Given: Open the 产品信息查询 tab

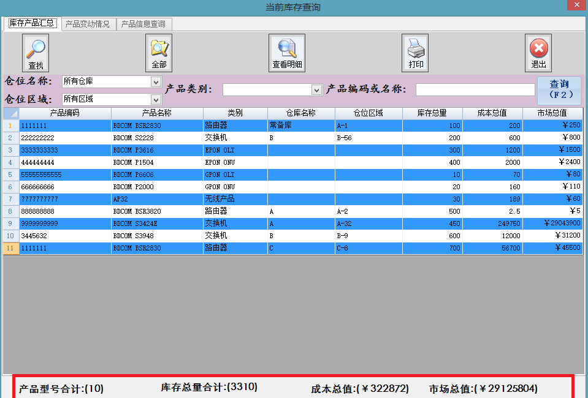Looking at the screenshot, I should click(x=143, y=24).
